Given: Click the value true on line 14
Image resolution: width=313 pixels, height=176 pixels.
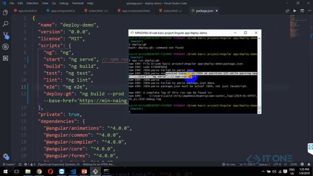Looking at the screenshot, I should pyautogui.click(x=74, y=114).
